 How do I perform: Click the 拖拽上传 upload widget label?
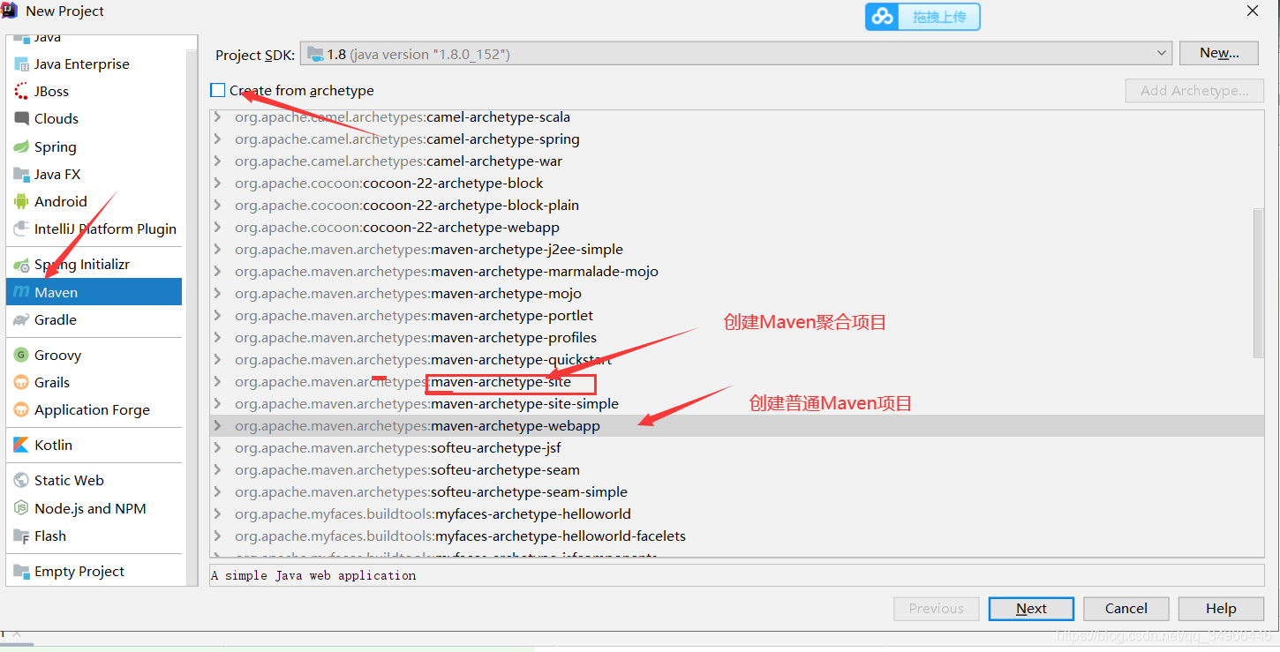pos(939,17)
